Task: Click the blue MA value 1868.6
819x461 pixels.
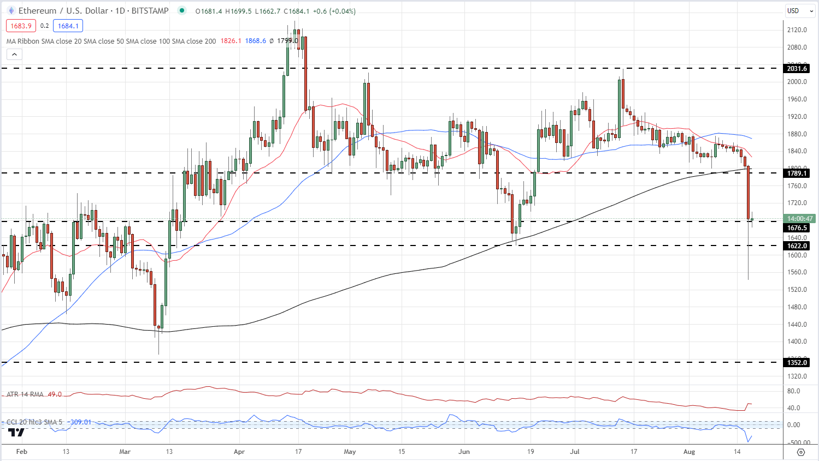Action: click(256, 41)
